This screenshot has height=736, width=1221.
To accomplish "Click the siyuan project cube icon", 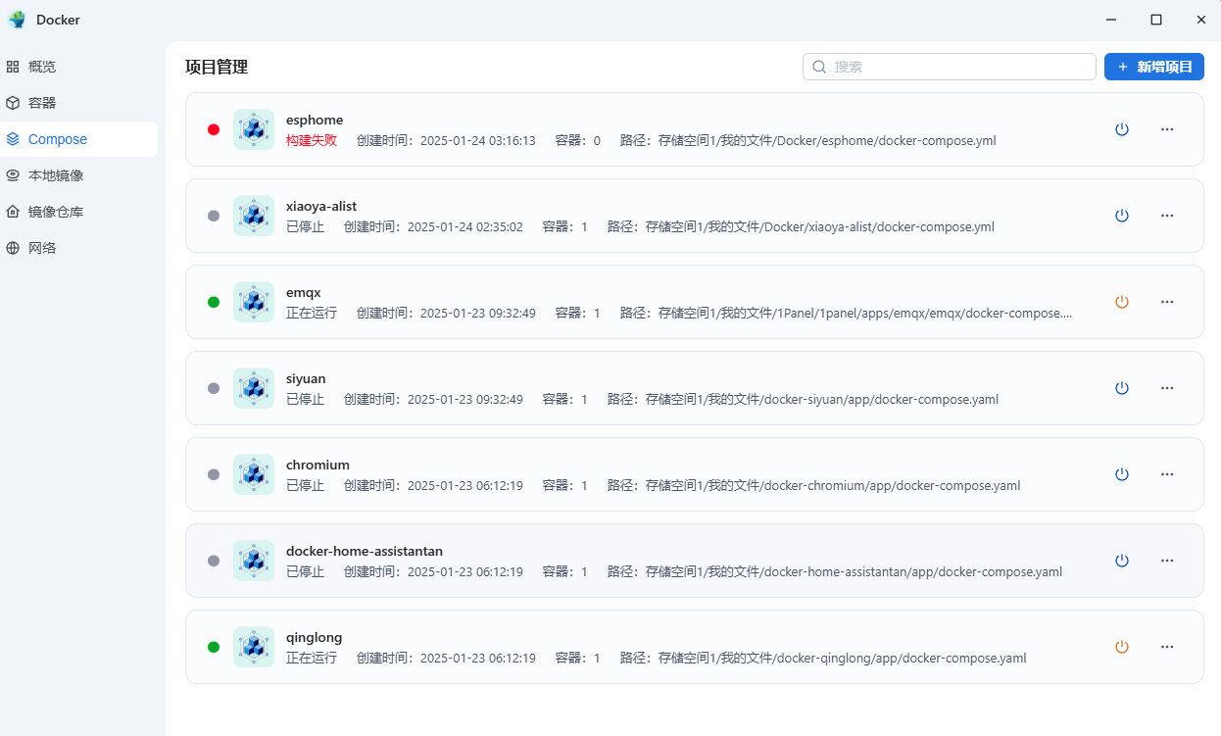I will pos(254,388).
